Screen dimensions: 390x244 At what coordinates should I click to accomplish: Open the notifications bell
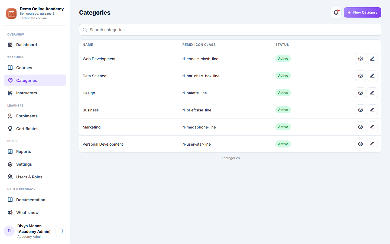click(336, 12)
